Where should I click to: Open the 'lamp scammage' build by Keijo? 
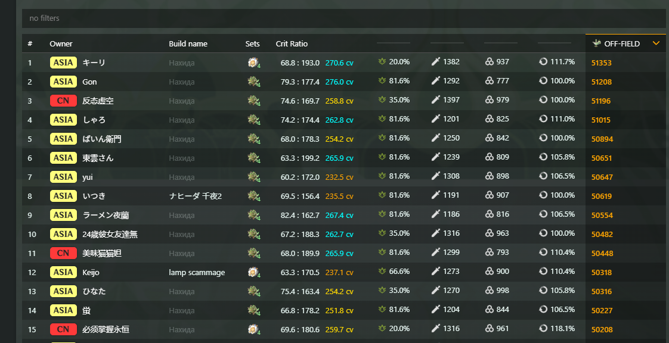pos(197,272)
